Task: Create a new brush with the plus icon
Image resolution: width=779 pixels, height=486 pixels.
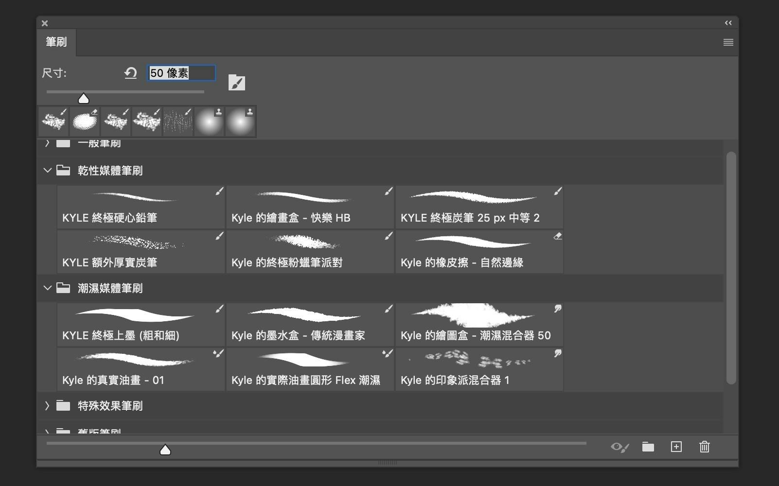Action: (676, 447)
